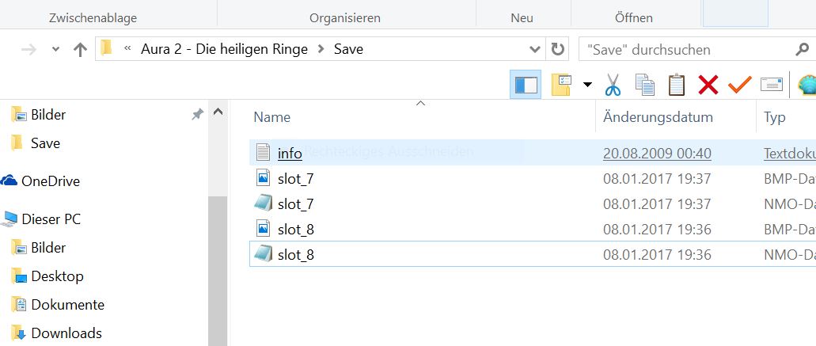Viewport: 816px width, 346px height.
Task: Select the info text file
Action: 290,154
